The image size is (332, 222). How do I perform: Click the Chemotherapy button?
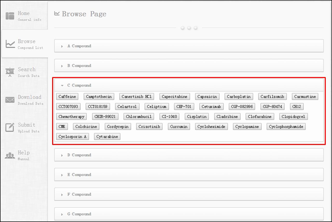pyautogui.click(x=72, y=117)
